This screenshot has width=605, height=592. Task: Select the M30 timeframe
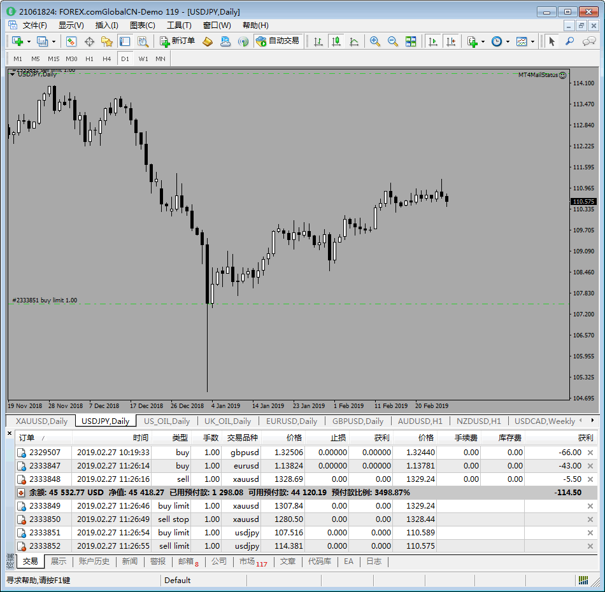(71, 59)
